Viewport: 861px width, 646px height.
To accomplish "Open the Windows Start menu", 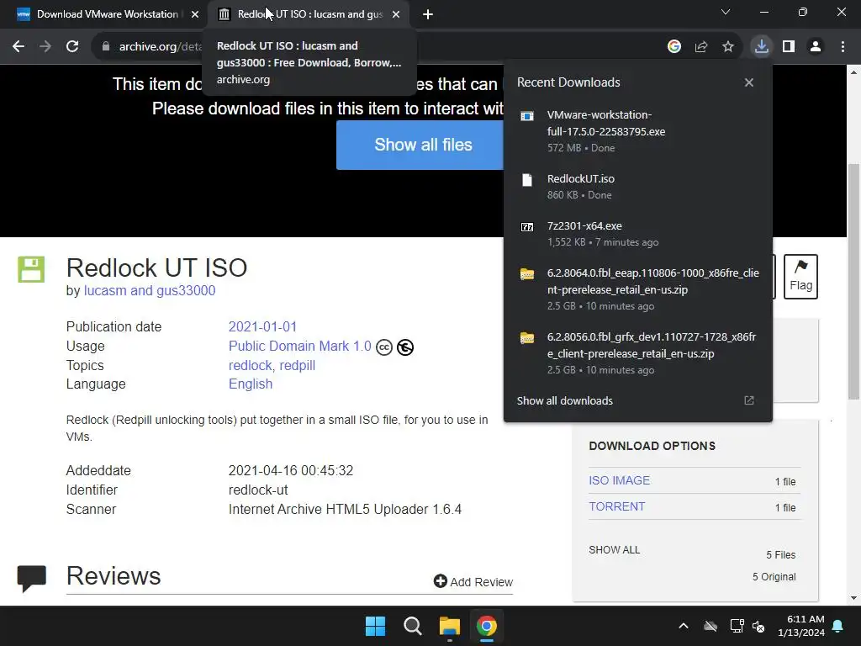I will pos(376,626).
